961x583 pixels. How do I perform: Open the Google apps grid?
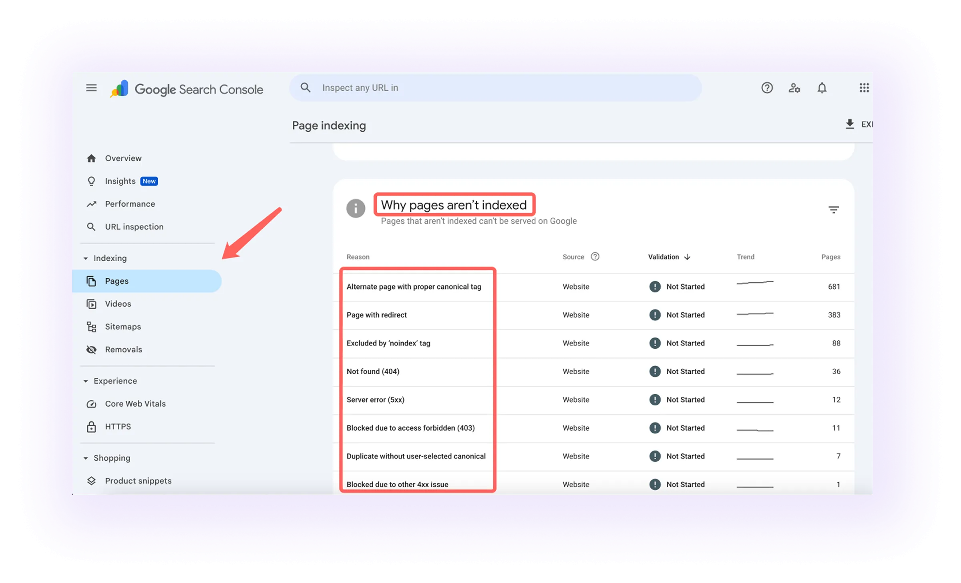click(x=864, y=88)
